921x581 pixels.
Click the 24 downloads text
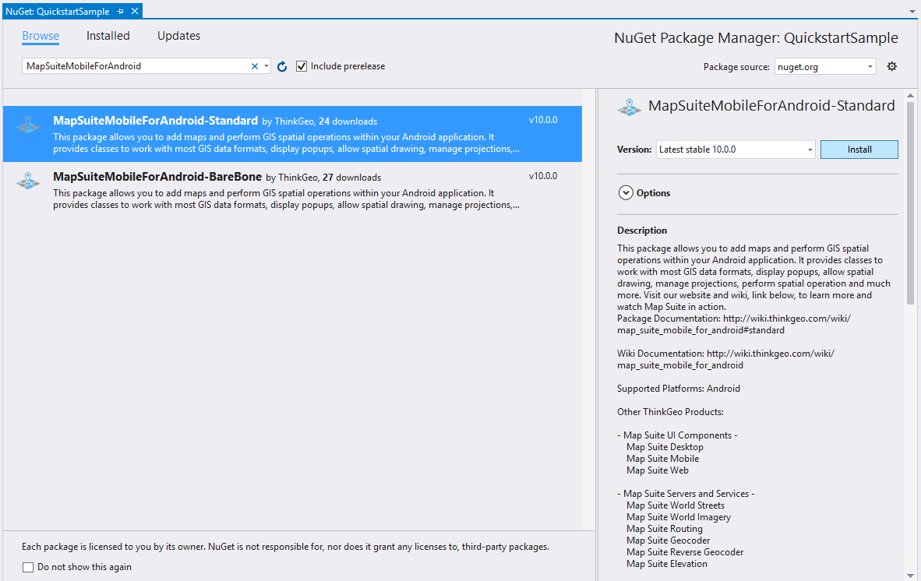click(348, 121)
